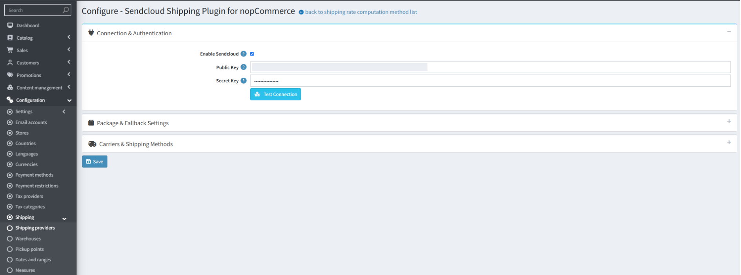Viewport: 741px width, 275px height.
Task: Click the box icon beside Package & Fallback Settings
Action: pos(91,123)
